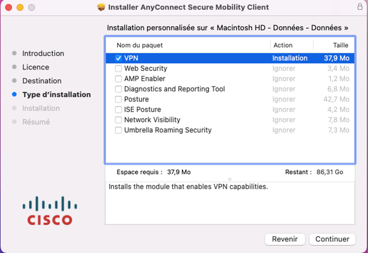The width and height of the screenshot is (368, 253).
Task: Select the Résumé step in the sidebar
Action: [x=36, y=122]
